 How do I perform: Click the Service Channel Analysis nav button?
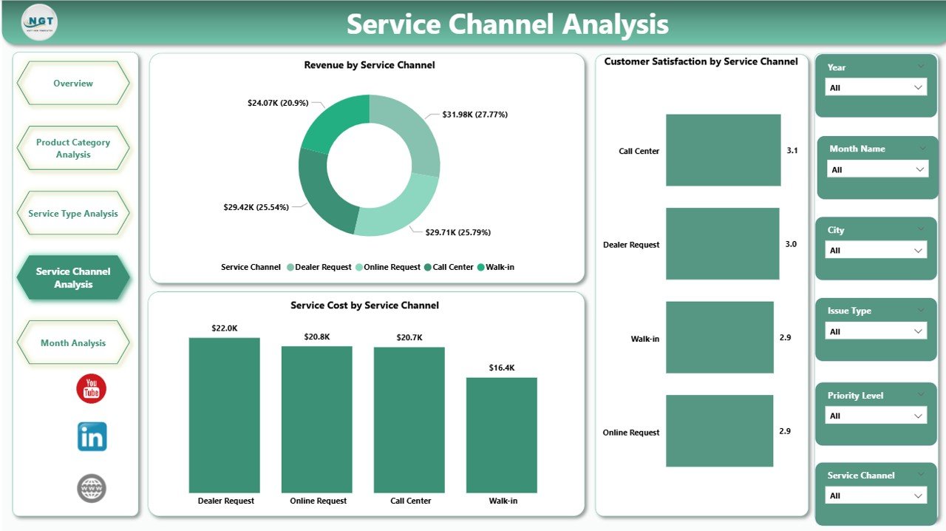coord(72,277)
